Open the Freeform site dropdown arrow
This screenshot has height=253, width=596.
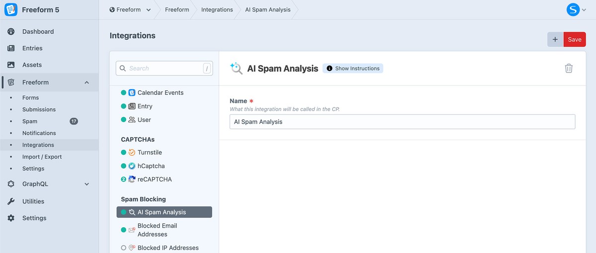[149, 9]
